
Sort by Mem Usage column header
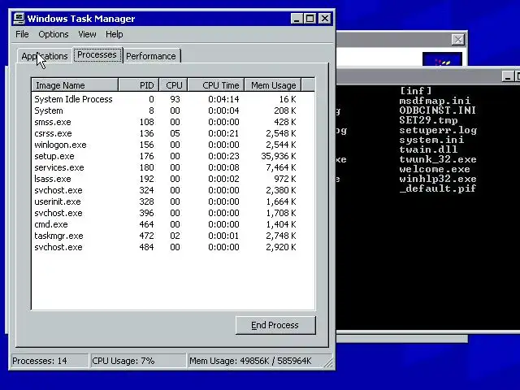[273, 85]
